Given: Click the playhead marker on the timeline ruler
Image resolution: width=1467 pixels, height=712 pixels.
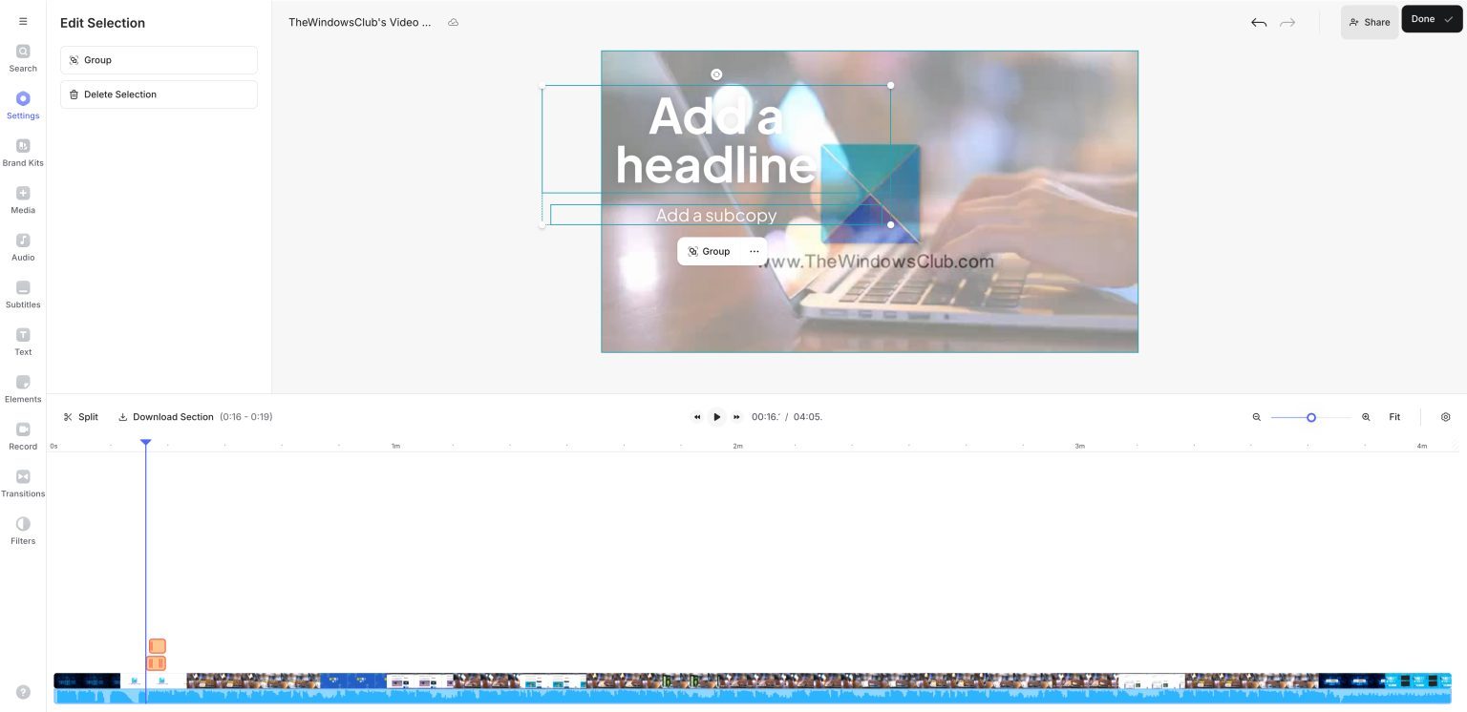Looking at the screenshot, I should coord(146,442).
